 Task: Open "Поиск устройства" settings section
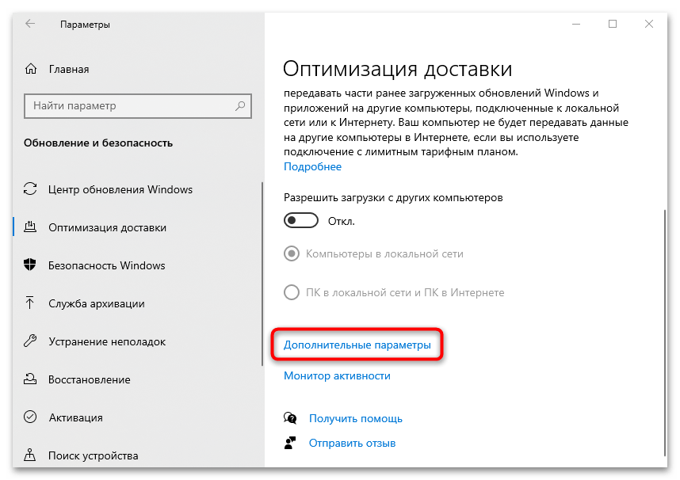tap(93, 455)
